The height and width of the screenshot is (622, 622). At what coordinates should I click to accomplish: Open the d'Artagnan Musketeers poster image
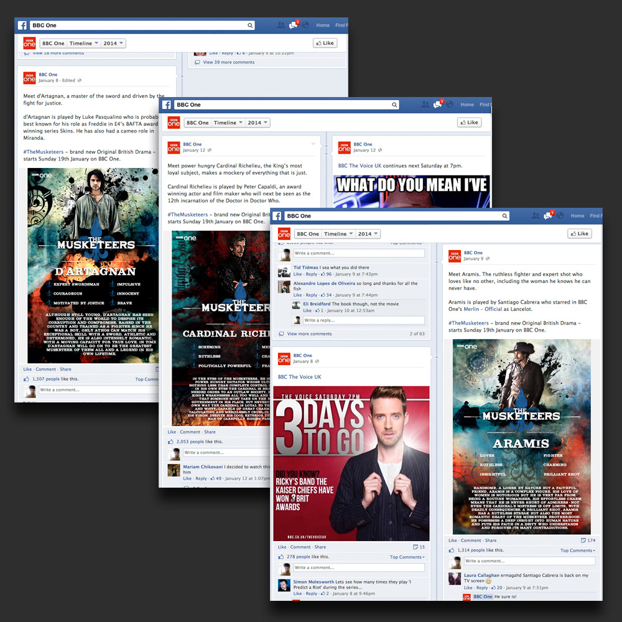coord(93,266)
